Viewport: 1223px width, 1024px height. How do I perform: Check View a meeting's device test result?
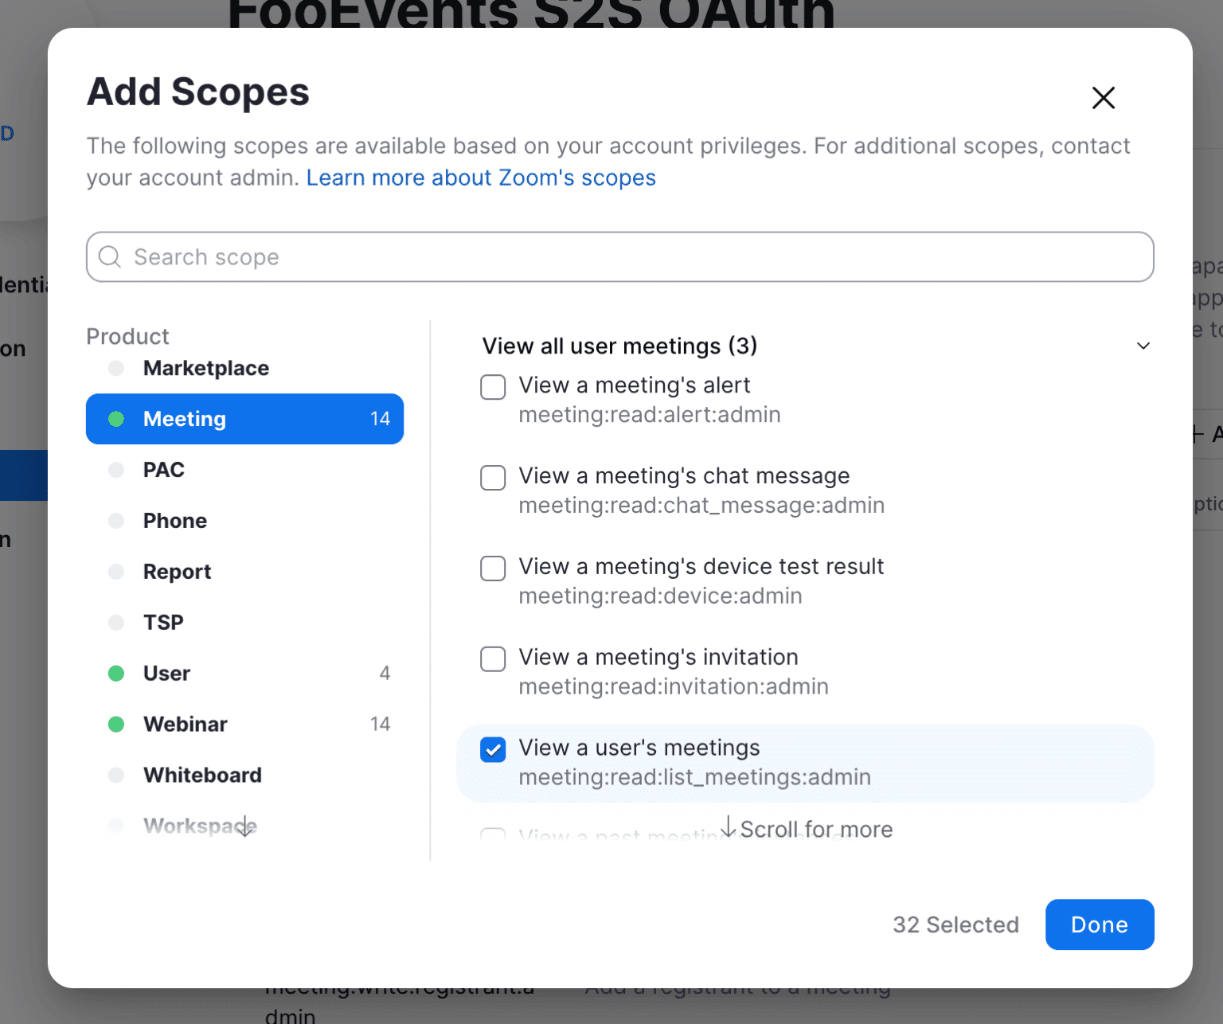493,568
